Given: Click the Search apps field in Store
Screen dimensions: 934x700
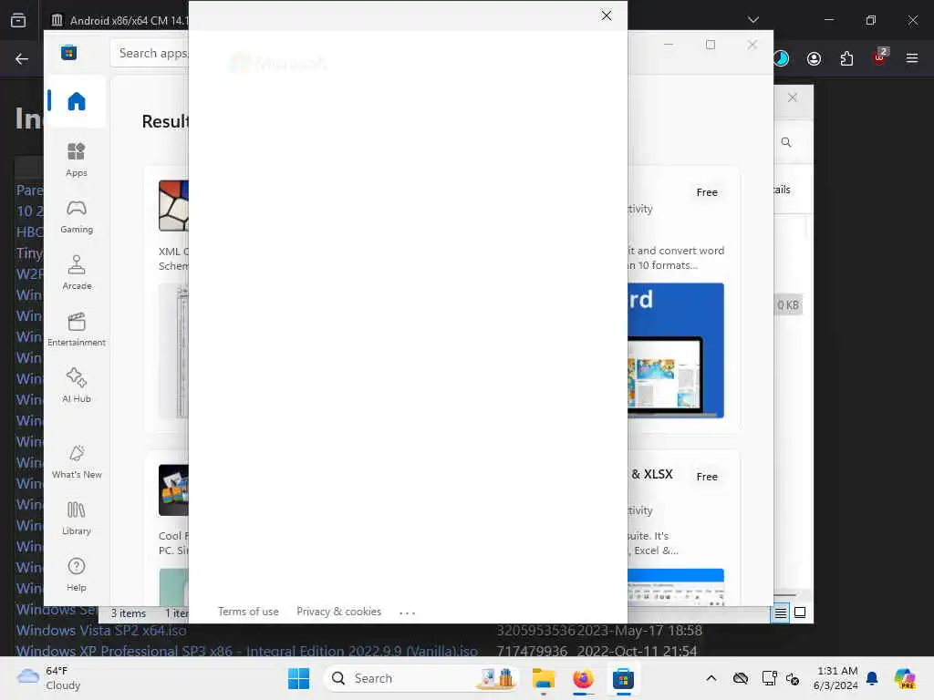Looking at the screenshot, I should click(x=150, y=53).
